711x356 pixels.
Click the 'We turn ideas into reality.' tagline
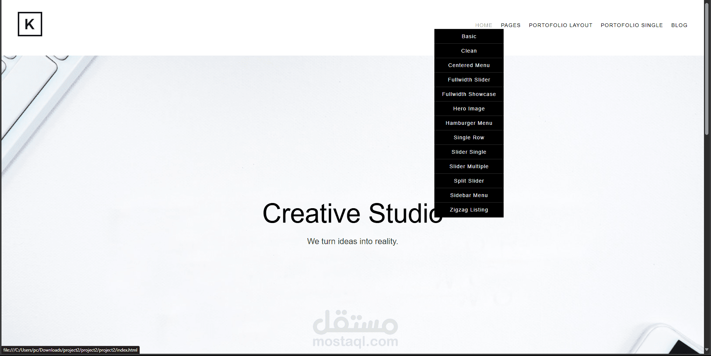click(353, 242)
